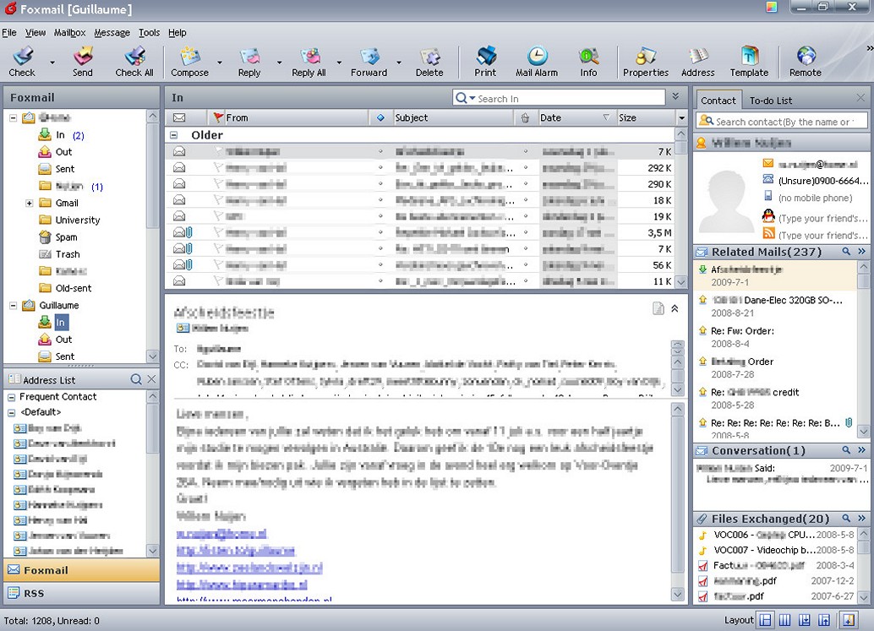Click the message view document icon
This screenshot has height=631, width=874.
tap(658, 308)
